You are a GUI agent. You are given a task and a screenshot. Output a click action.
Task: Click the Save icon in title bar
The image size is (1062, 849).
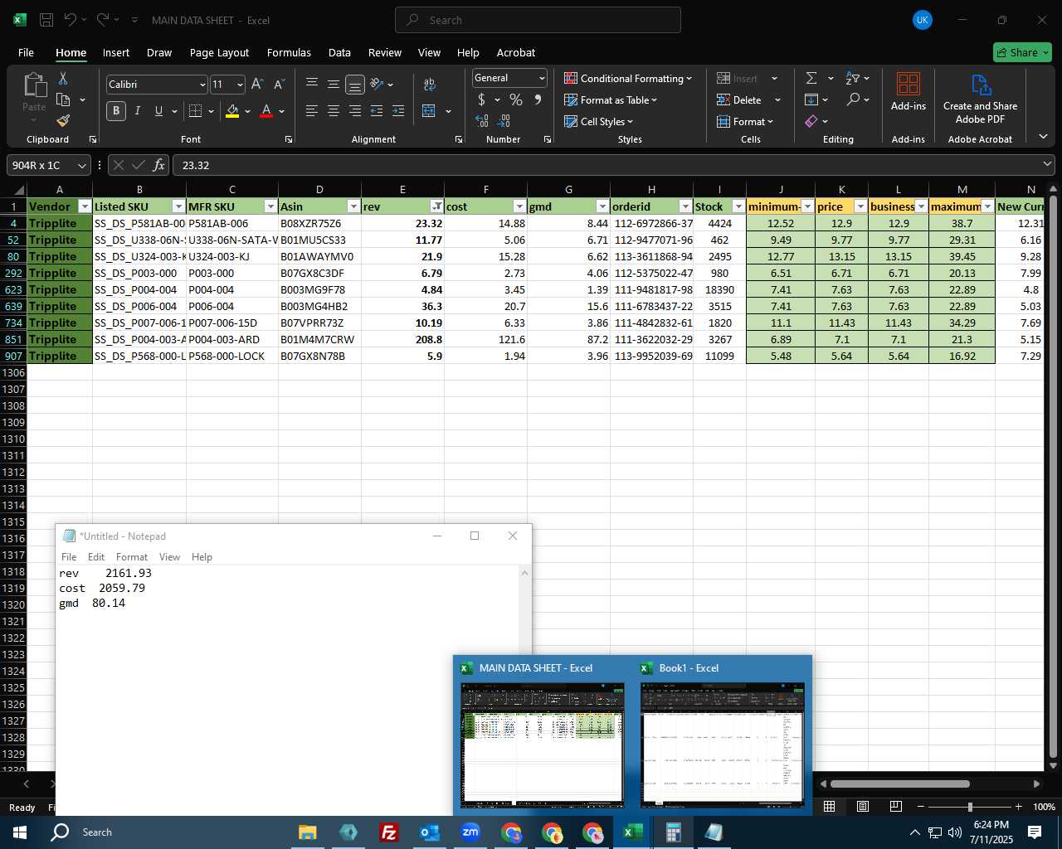[x=46, y=20]
